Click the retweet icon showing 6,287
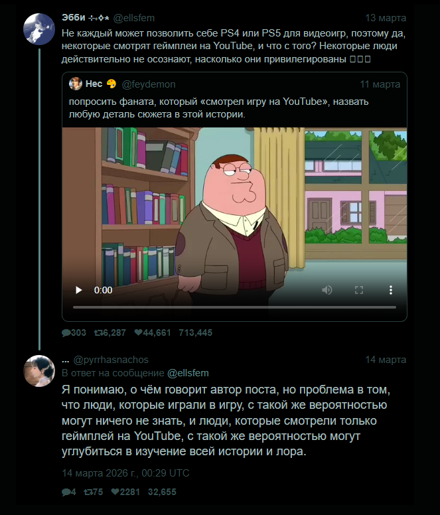Screen dimensions: 440x515 [100, 332]
